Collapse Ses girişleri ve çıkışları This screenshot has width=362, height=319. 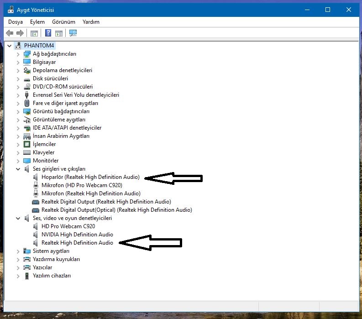18,169
